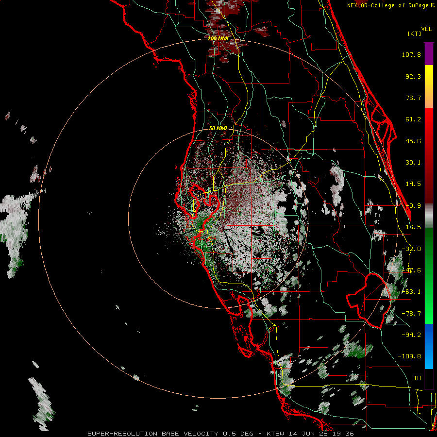The width and height of the screenshot is (437, 437).
Task: Select the 76.7 scale label
Action: (x=413, y=98)
